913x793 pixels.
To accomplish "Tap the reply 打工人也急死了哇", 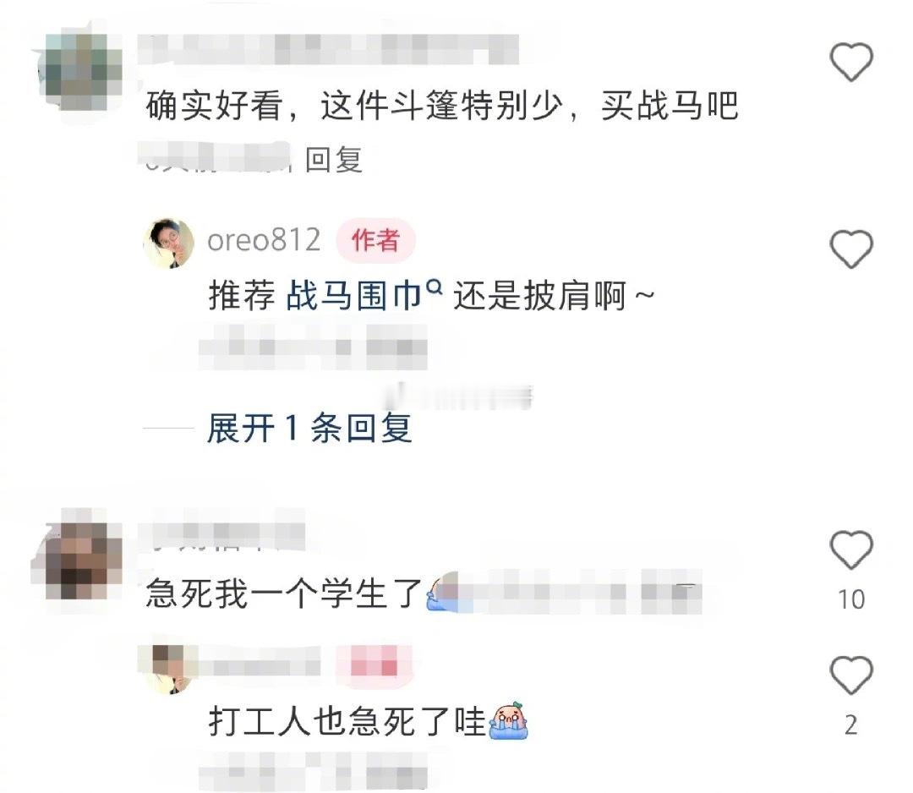I will pyautogui.click(x=347, y=721).
